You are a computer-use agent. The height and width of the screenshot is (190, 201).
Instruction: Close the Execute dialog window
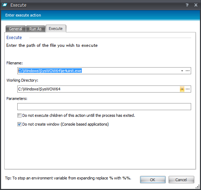point(196,5)
